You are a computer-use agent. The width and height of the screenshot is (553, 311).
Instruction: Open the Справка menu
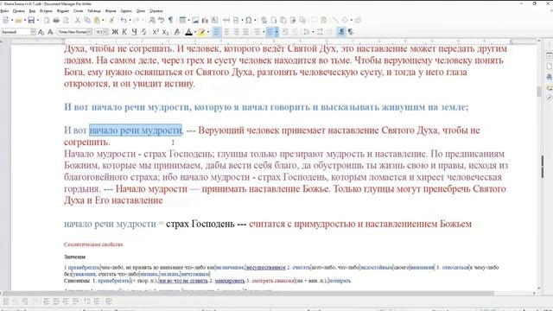tap(156, 11)
